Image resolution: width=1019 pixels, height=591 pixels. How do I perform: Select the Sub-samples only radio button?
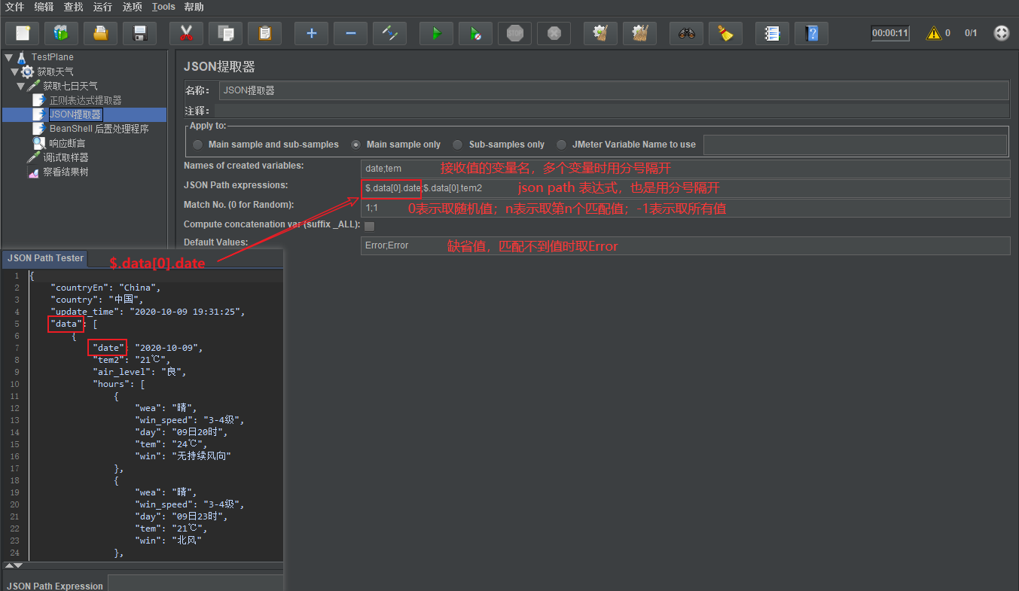tap(458, 145)
